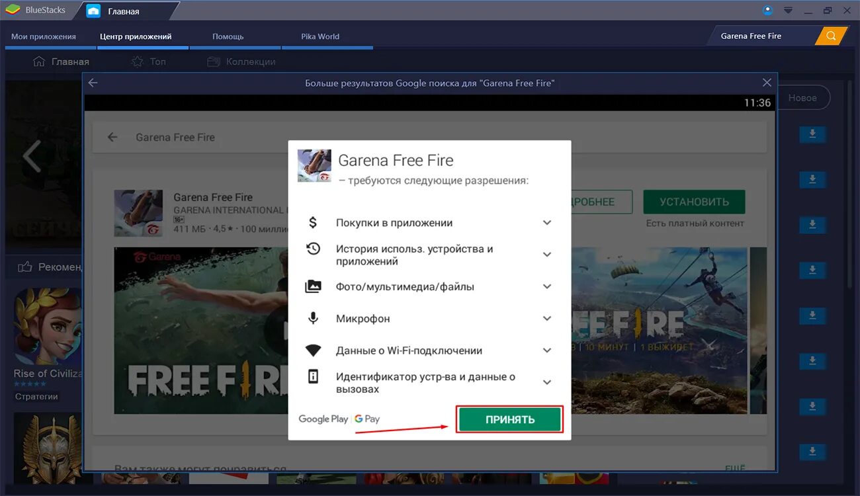This screenshot has height=496, width=860.
Task: Expand Микрофон permission details
Action: pos(547,318)
